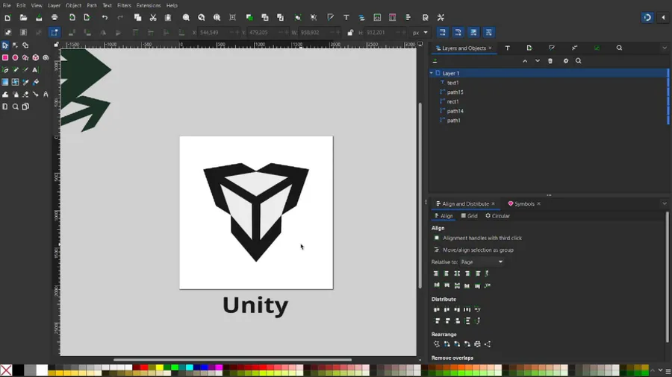Collapse the Layer 1 tree arrow
Image resolution: width=672 pixels, height=377 pixels.
(x=432, y=74)
